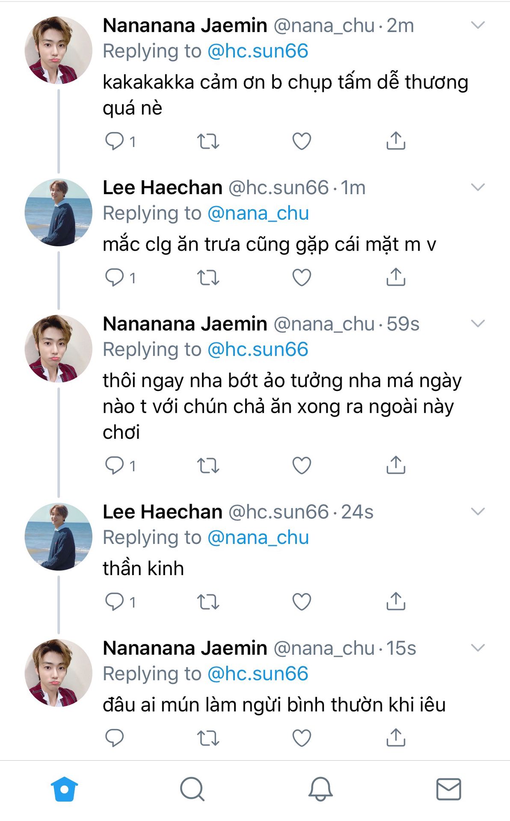The width and height of the screenshot is (510, 821).
Task: Like Lee Haechan's 'thần kinh' tweet
Action: point(302,602)
